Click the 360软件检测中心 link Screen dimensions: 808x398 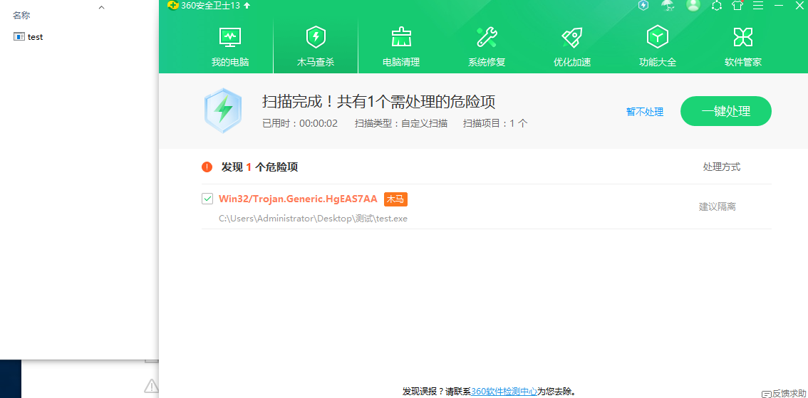tap(504, 392)
